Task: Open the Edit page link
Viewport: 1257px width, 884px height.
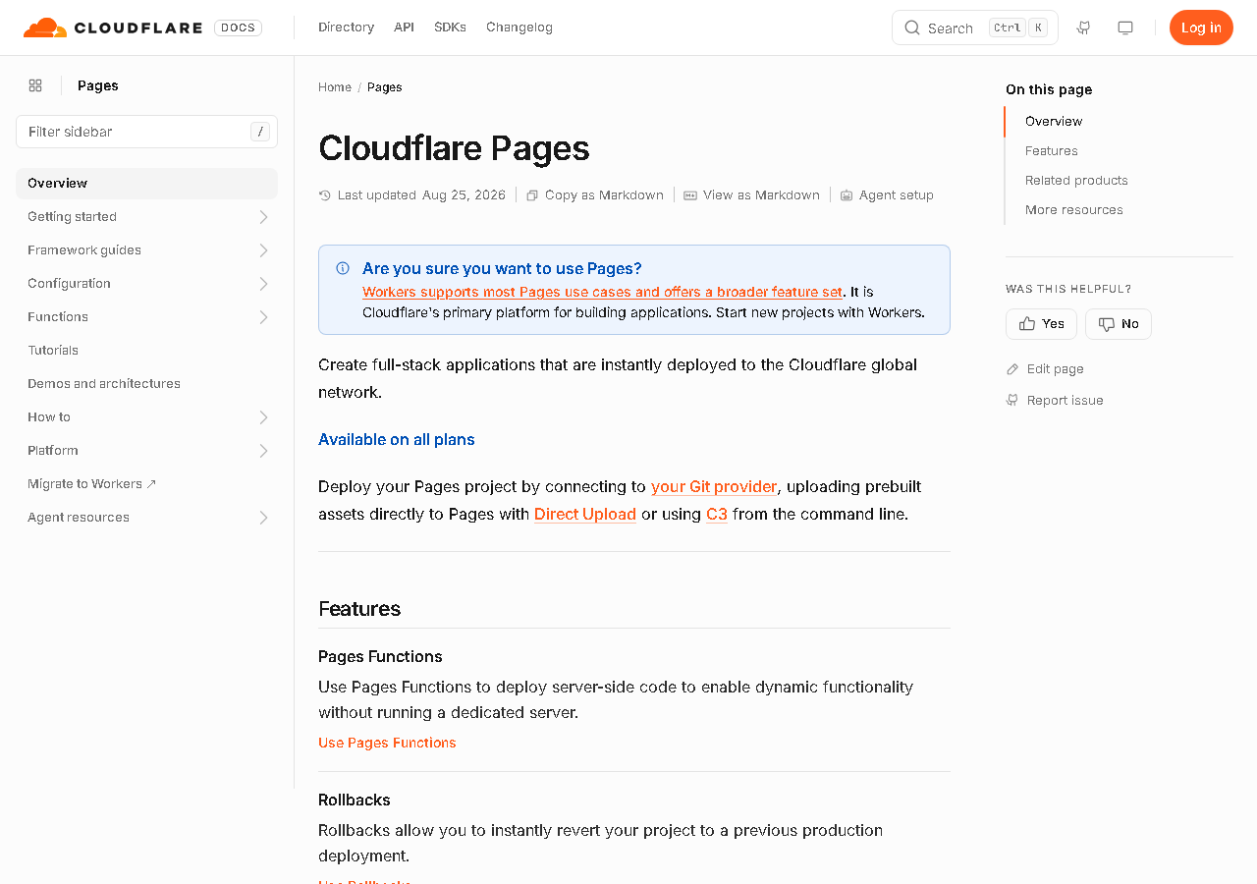Action: pyautogui.click(x=1045, y=369)
